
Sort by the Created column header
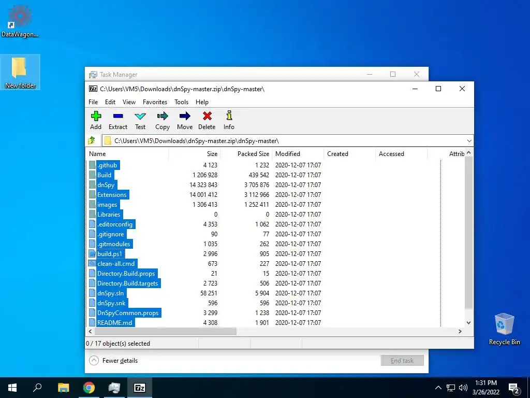pos(349,153)
